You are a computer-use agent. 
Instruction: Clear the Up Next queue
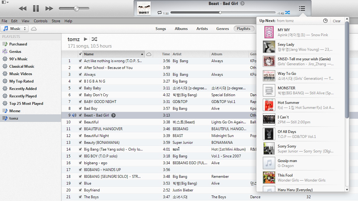[x=337, y=21]
